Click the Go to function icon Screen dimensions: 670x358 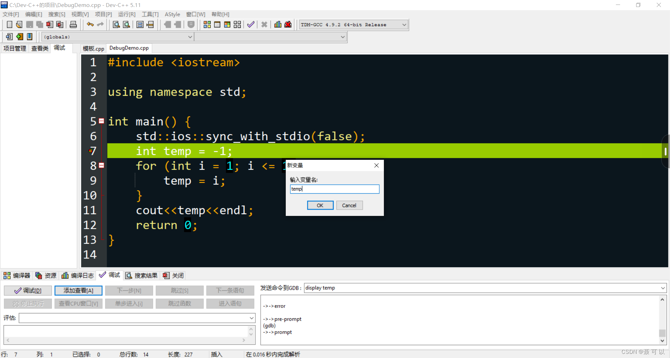coord(140,24)
